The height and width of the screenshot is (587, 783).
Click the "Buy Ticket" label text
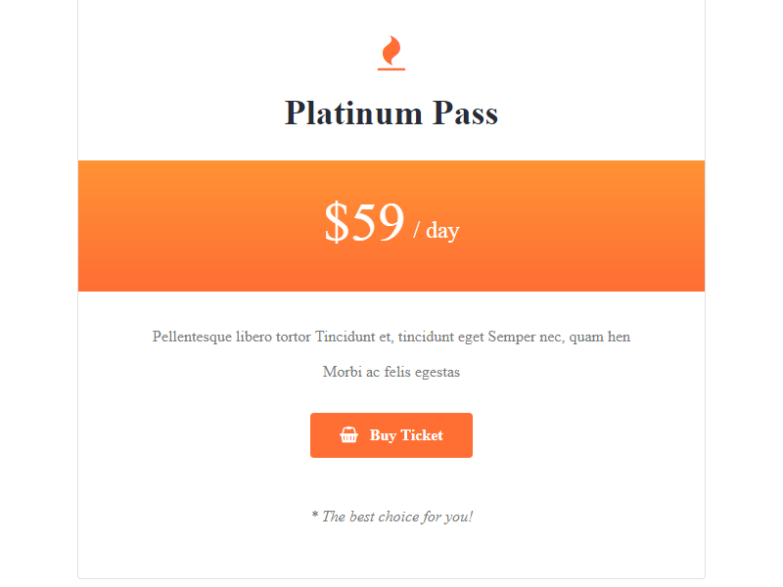click(x=406, y=435)
